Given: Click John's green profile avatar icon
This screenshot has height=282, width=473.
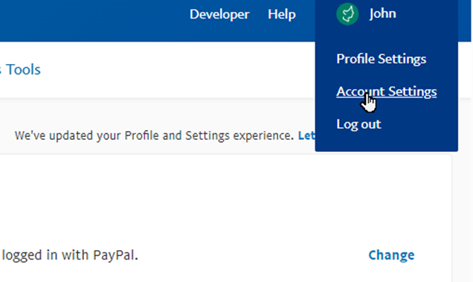Looking at the screenshot, I should click(347, 14).
